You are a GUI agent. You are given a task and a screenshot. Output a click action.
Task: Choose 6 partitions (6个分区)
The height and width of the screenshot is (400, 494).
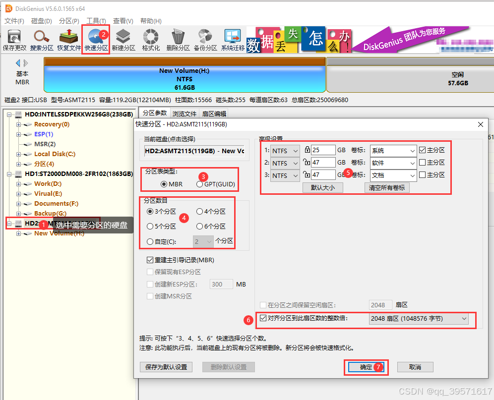pyautogui.click(x=211, y=226)
